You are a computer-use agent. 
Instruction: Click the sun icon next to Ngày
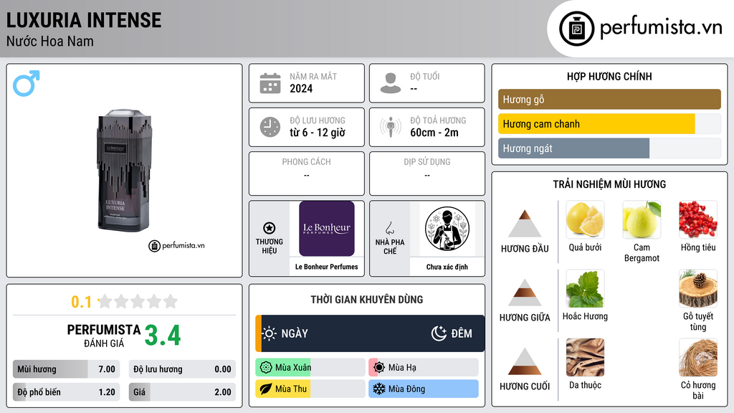click(x=270, y=333)
